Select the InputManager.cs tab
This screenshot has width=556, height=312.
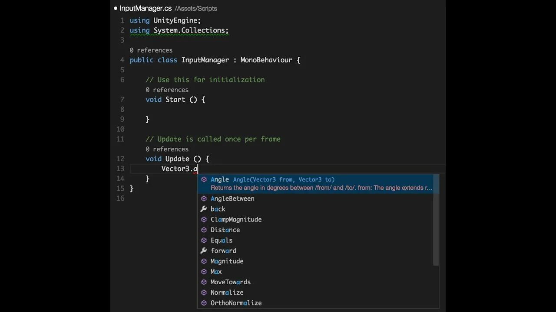145,8
